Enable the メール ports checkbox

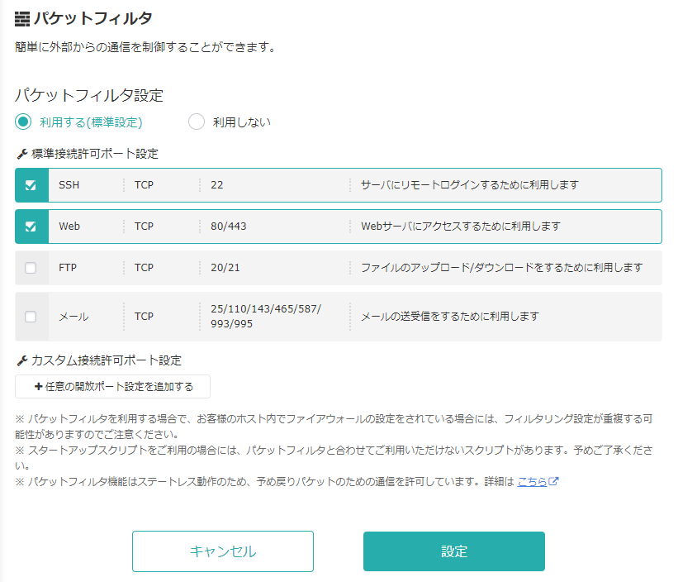(x=31, y=317)
